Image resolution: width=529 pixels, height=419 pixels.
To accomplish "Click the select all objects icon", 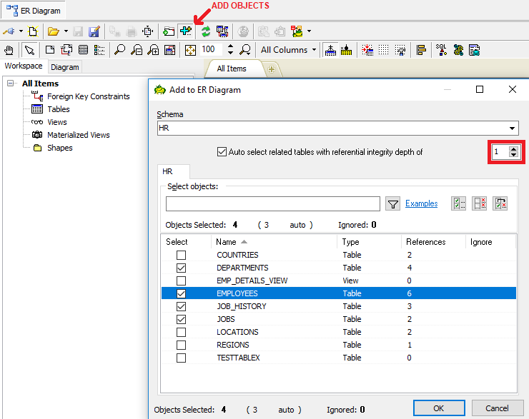I will (458, 204).
